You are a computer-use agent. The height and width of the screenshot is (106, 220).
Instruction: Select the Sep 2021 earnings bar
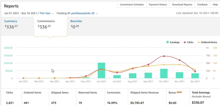pyautogui.click(x=148, y=76)
